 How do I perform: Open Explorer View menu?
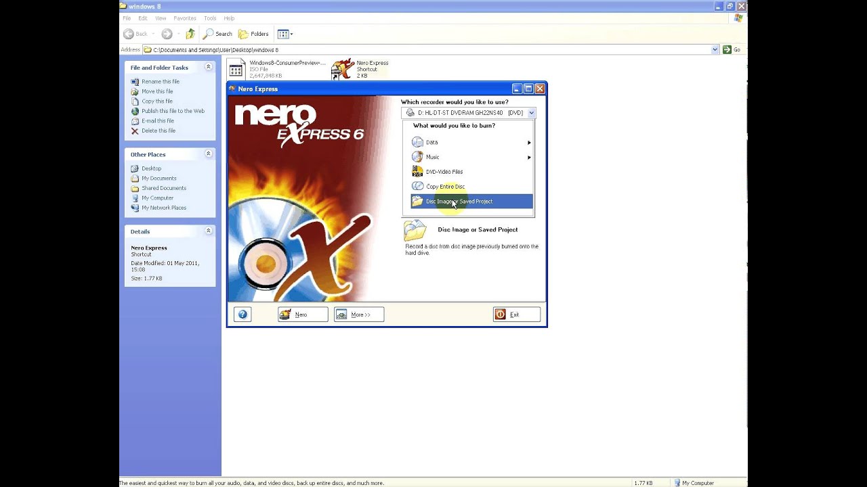(x=161, y=18)
